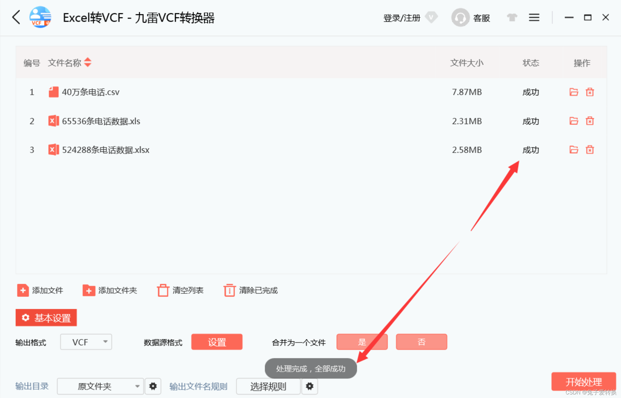Screen dimensions: 621x398
Task: Open folder for 40万条电话.csv
Action: click(574, 92)
